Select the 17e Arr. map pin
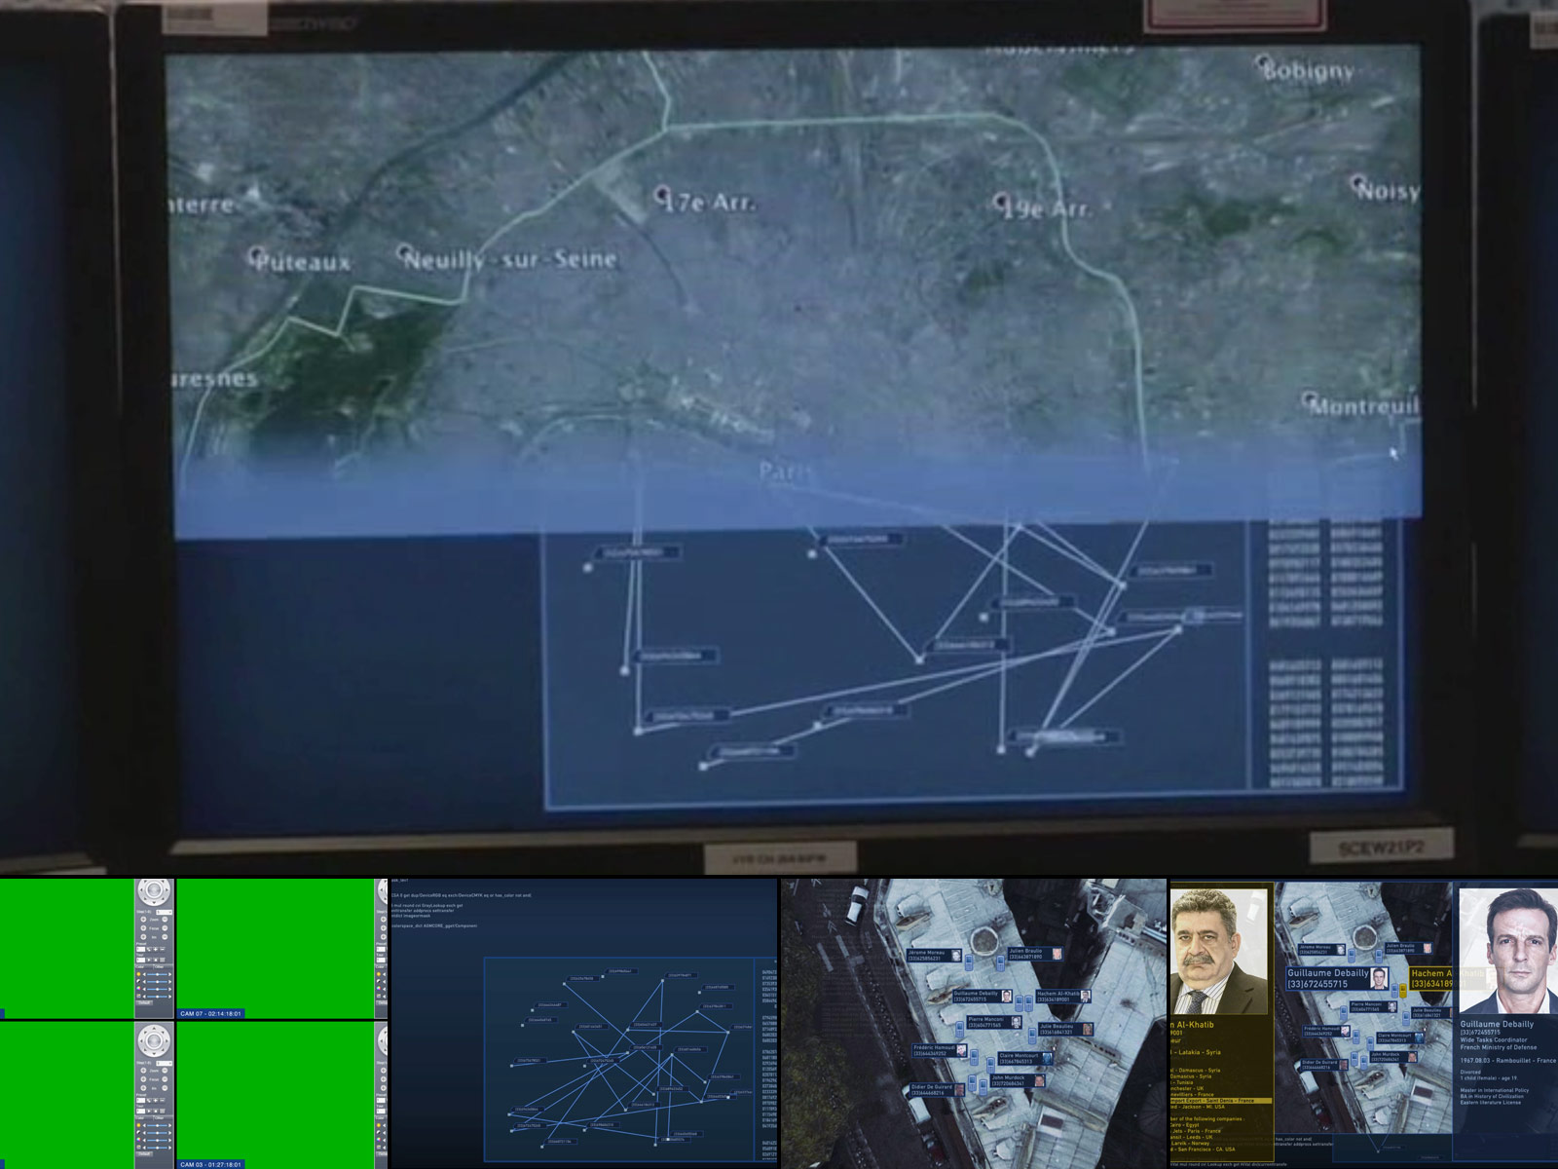Image resolution: width=1558 pixels, height=1169 pixels. click(x=662, y=194)
